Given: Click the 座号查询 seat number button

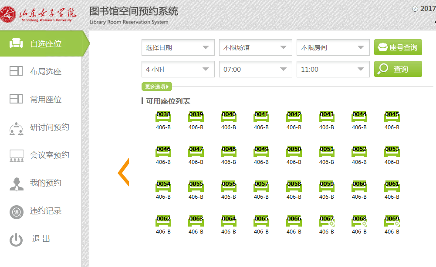Looking at the screenshot, I should pos(398,47).
